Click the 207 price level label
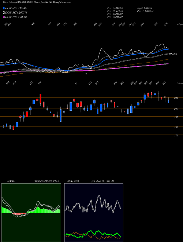Viewport: 183px width, 242px height. point(176,109)
